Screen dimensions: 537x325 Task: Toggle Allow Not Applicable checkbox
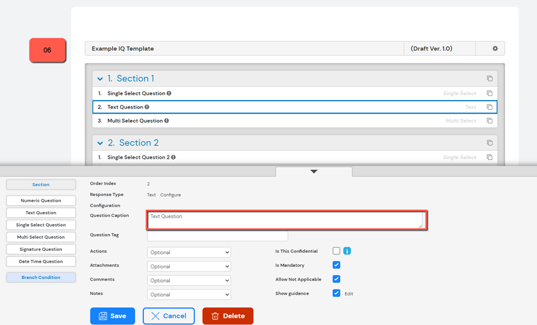click(x=336, y=279)
